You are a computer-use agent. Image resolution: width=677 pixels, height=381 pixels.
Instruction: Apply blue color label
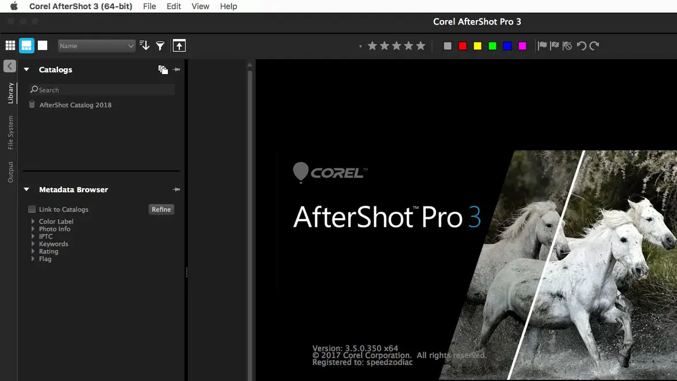click(x=507, y=46)
